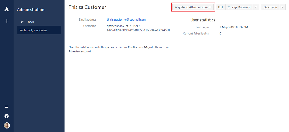
Task: Open the Atlassian logo home
Action: [7, 9]
